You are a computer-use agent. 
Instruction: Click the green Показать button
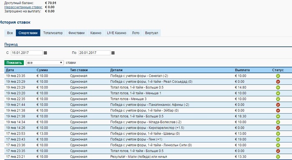coord(14,63)
